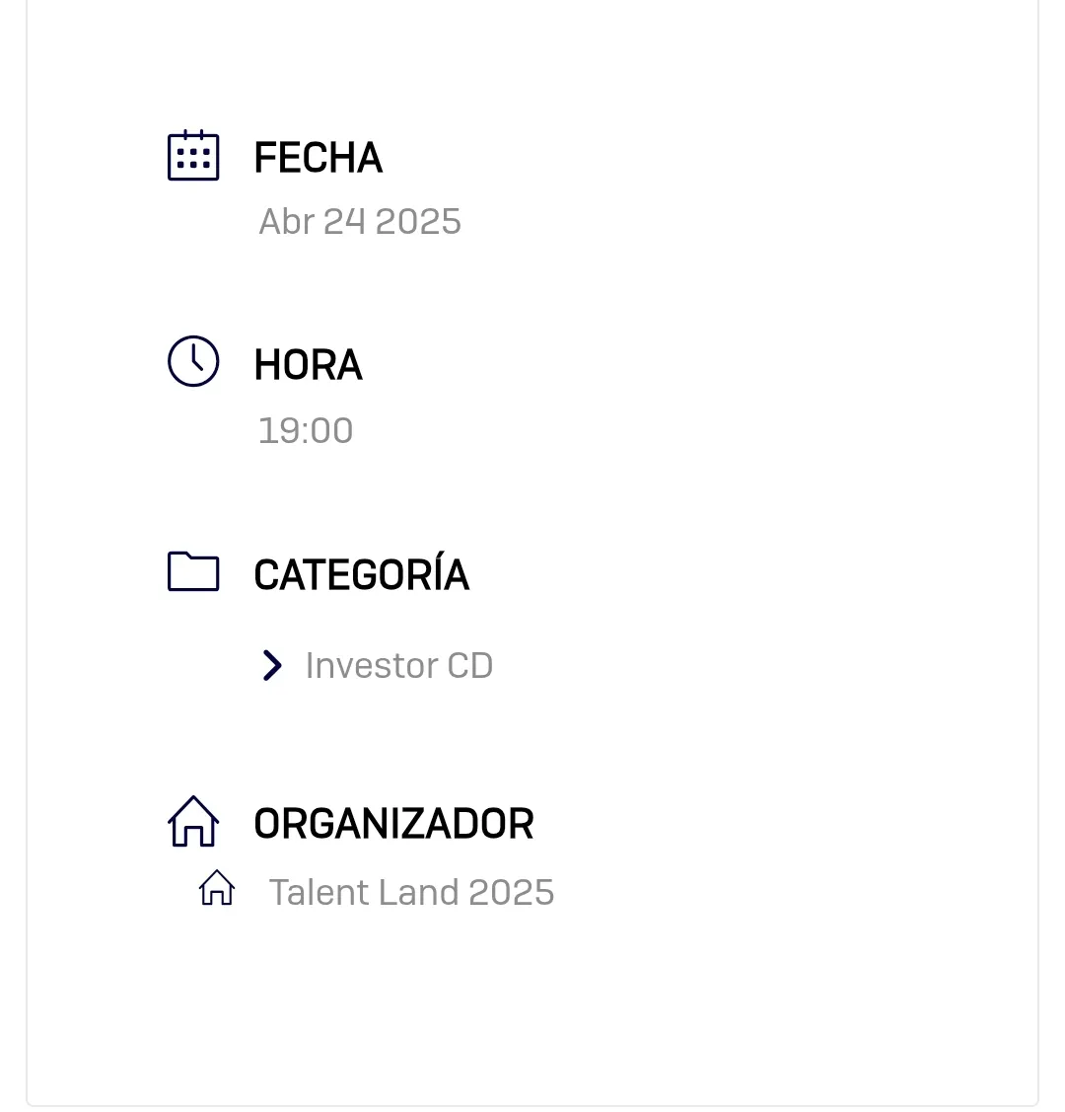Click the word Talent in the organizer name
This screenshot has height=1112, width=1065.
[x=318, y=892]
